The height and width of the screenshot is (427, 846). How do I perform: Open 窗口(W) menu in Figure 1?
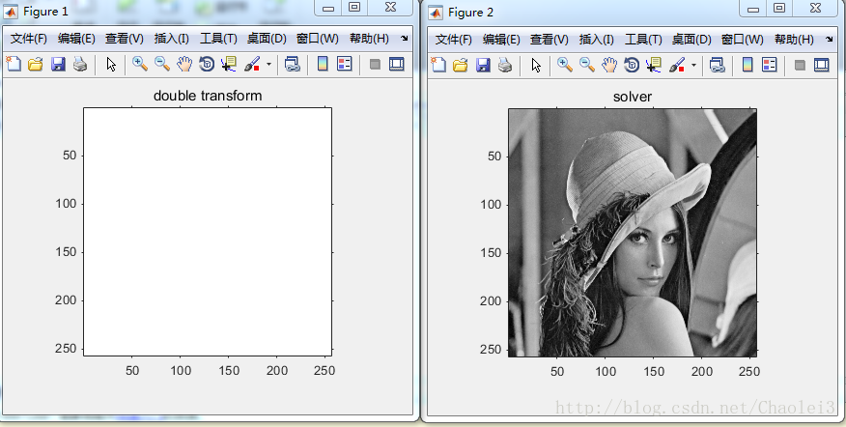tap(318, 39)
